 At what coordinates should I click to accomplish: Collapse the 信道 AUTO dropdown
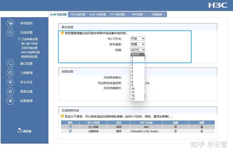(138, 50)
